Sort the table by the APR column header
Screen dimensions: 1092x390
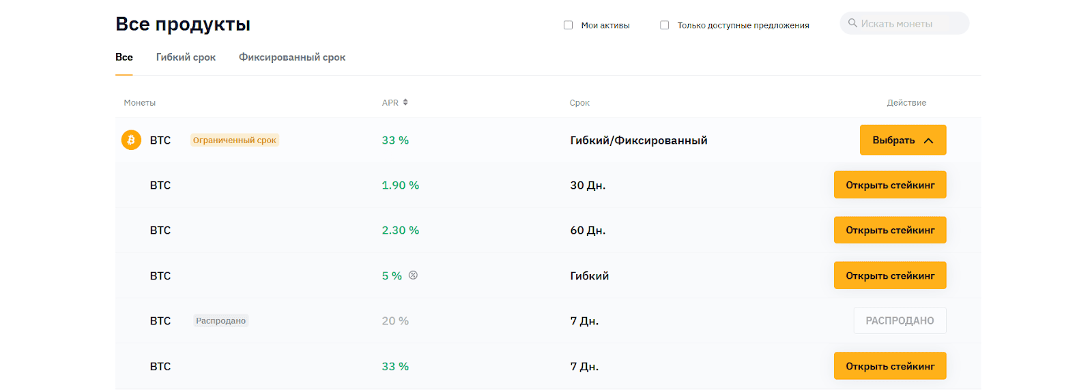click(390, 103)
